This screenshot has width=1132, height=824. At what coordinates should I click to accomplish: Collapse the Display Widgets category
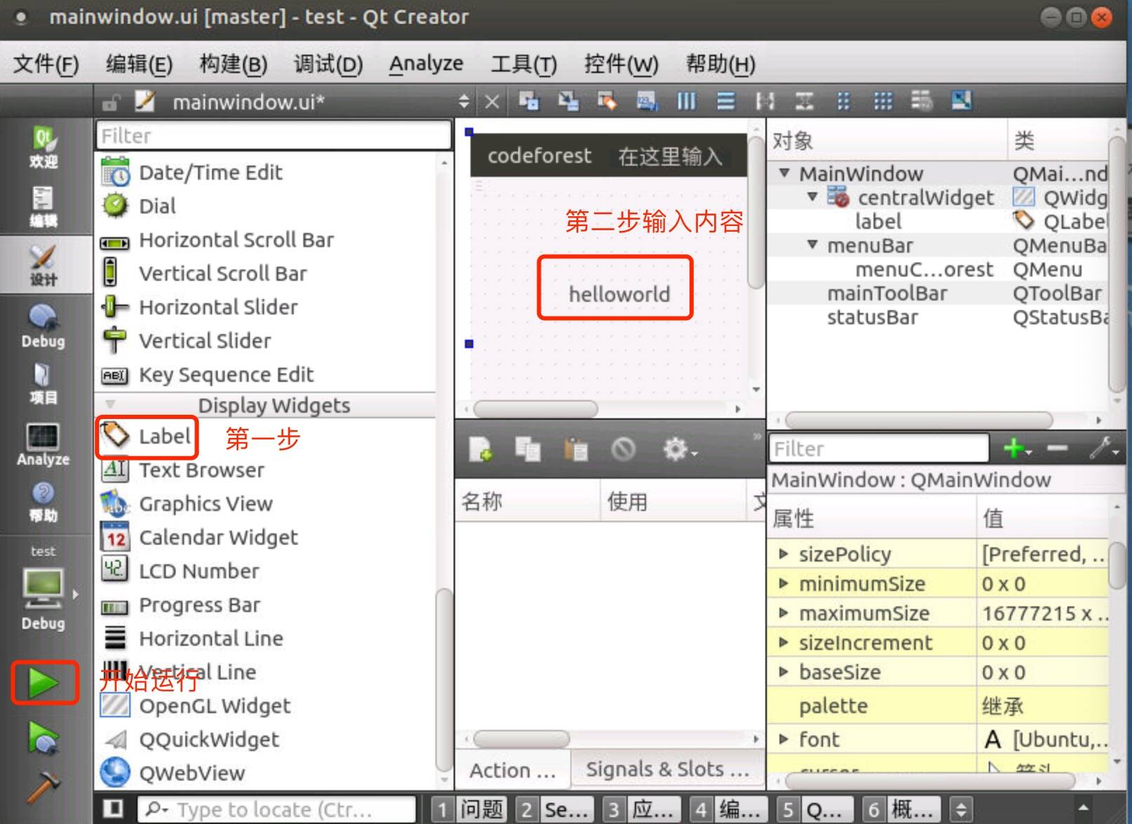110,404
